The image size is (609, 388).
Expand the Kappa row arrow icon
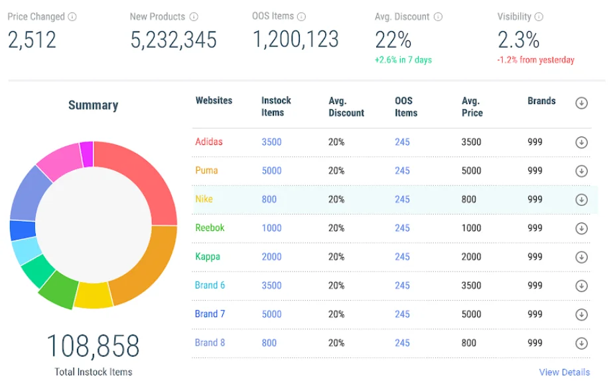(582, 257)
